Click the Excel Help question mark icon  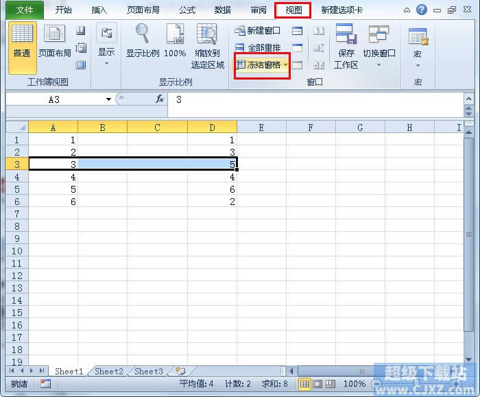click(422, 10)
